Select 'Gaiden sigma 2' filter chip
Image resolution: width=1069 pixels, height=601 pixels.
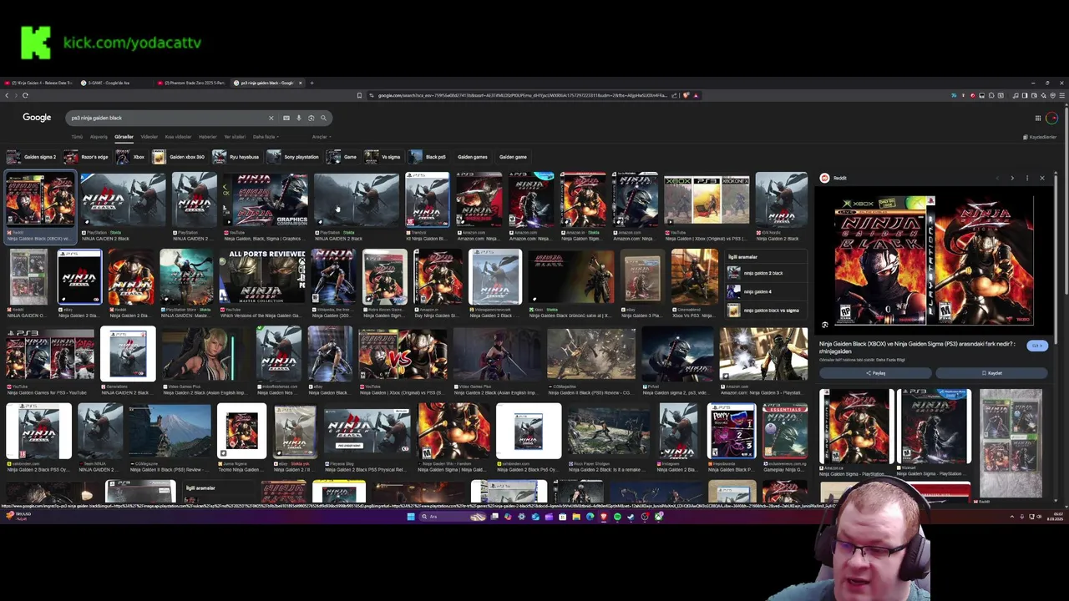(31, 157)
